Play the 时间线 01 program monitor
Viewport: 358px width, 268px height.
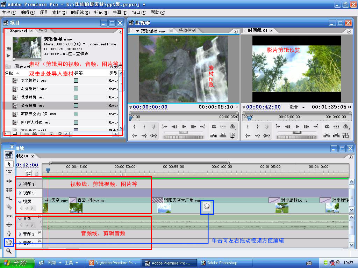click(297, 126)
